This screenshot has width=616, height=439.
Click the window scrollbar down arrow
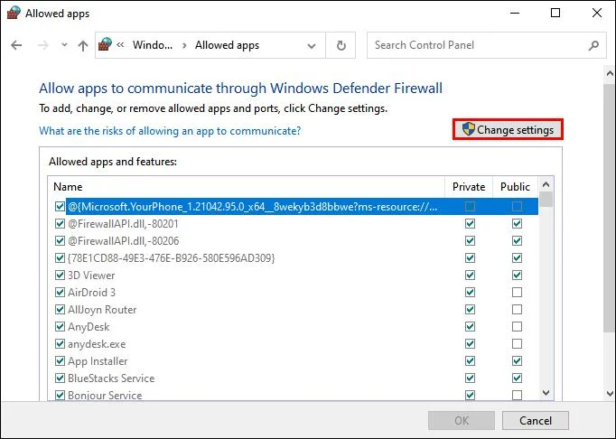point(610,394)
